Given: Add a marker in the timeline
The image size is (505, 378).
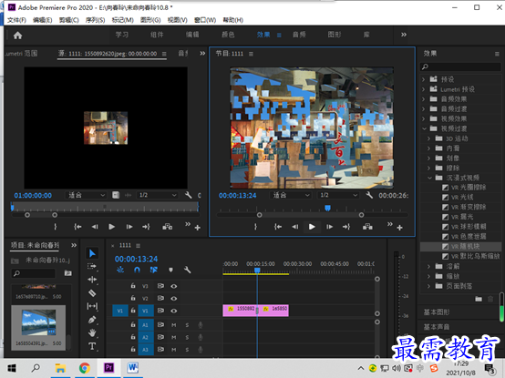Looking at the screenshot, I should click(170, 270).
